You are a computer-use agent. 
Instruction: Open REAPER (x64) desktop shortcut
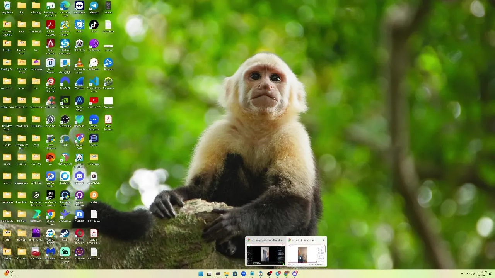coord(65,159)
